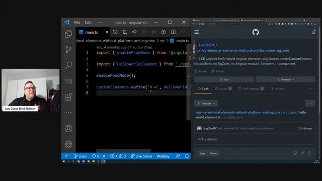
Task: Click the Raw button for the file
Action: point(202,153)
